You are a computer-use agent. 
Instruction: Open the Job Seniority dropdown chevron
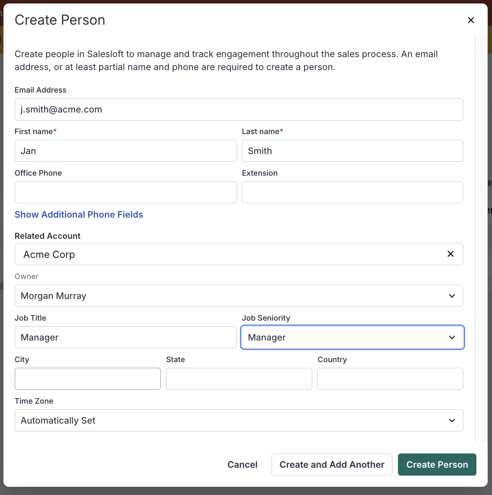click(x=452, y=337)
